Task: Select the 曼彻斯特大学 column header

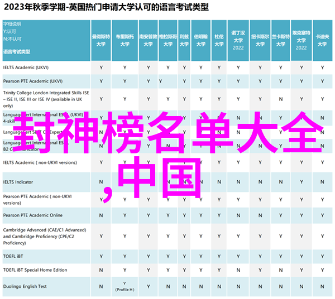Action: (101, 40)
